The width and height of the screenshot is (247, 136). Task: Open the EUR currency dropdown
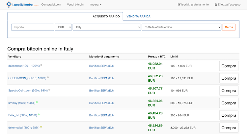click(x=63, y=27)
